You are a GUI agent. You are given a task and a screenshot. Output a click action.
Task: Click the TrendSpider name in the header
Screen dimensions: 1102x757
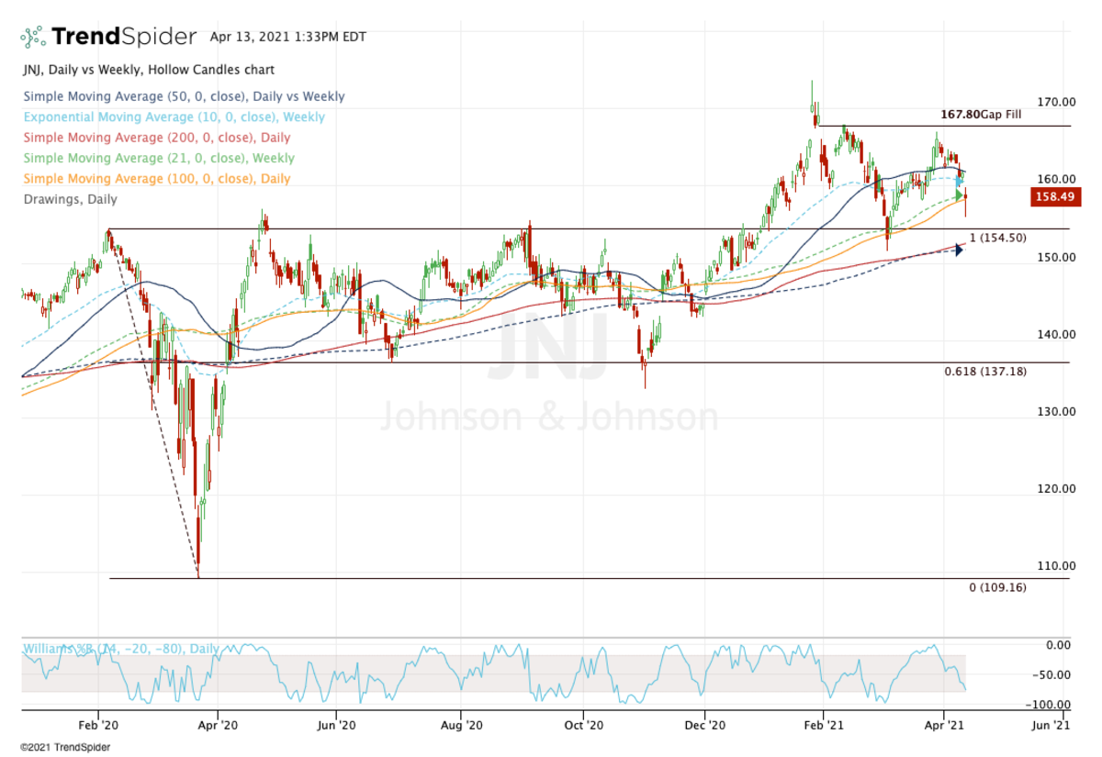[124, 37]
